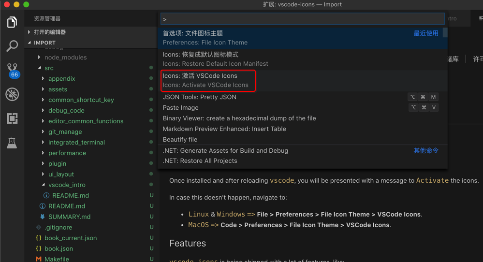Screen dimensions: 483x262
Task: Expand the performance folder
Action: pos(43,153)
